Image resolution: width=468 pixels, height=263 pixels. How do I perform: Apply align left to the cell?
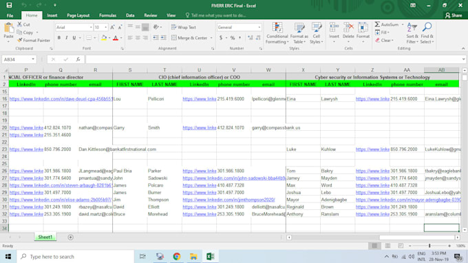(130, 38)
